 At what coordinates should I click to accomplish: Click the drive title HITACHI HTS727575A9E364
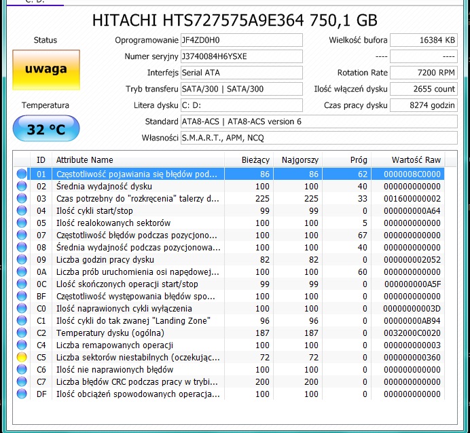[x=235, y=20]
